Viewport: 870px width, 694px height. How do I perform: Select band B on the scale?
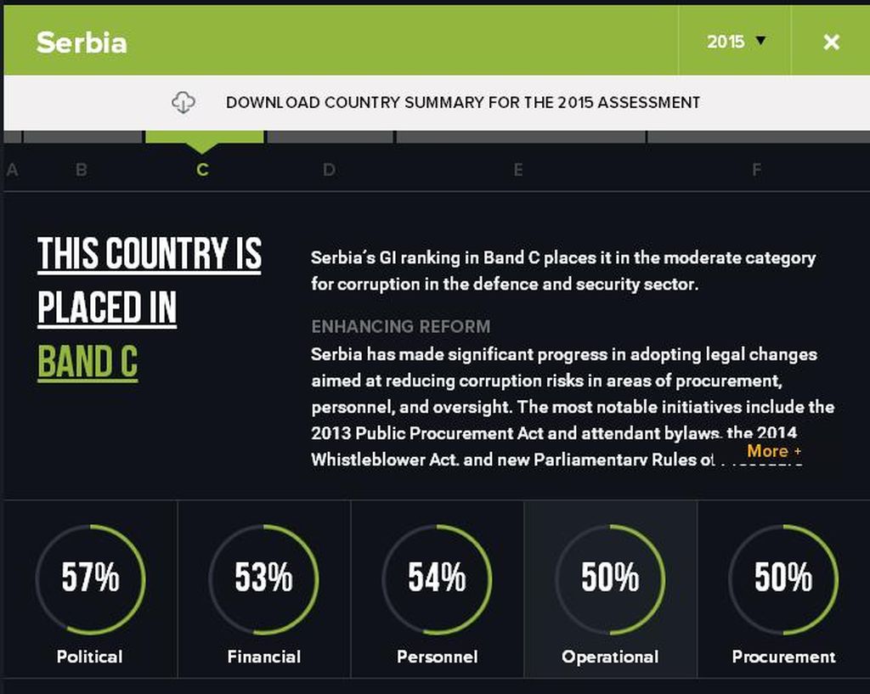point(81,169)
